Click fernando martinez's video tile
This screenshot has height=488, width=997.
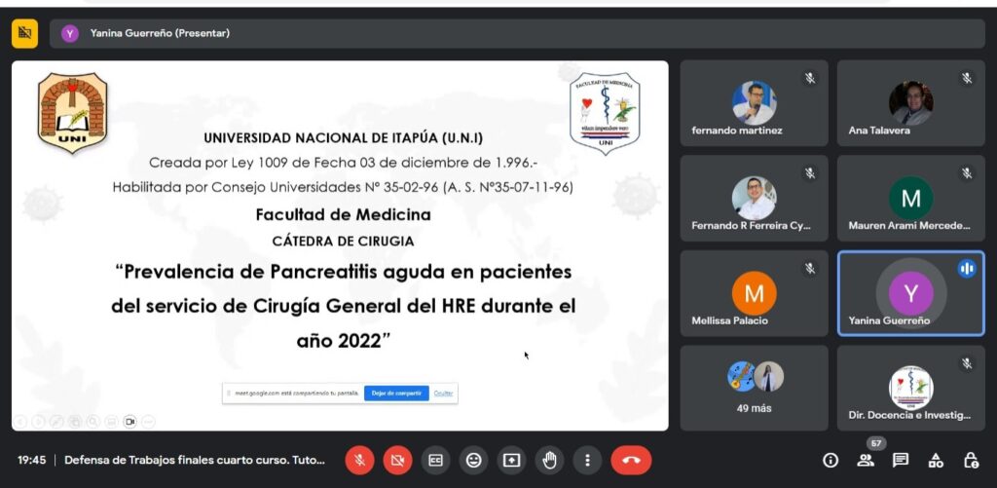[x=754, y=103]
